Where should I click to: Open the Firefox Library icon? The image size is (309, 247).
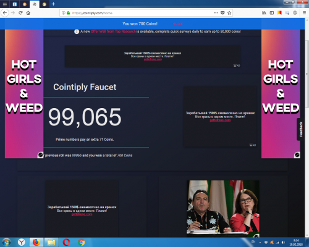[264, 13]
